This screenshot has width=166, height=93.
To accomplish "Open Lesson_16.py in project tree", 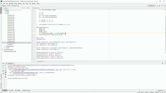I will tap(11, 41).
